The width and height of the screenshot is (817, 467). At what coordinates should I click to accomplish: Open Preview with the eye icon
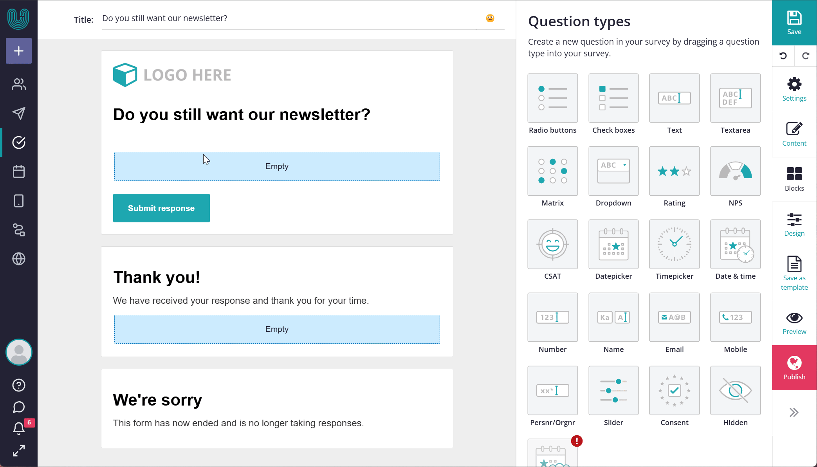(794, 323)
